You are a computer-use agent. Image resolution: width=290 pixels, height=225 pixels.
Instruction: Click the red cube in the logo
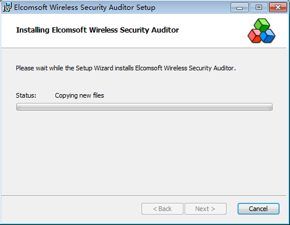(254, 36)
